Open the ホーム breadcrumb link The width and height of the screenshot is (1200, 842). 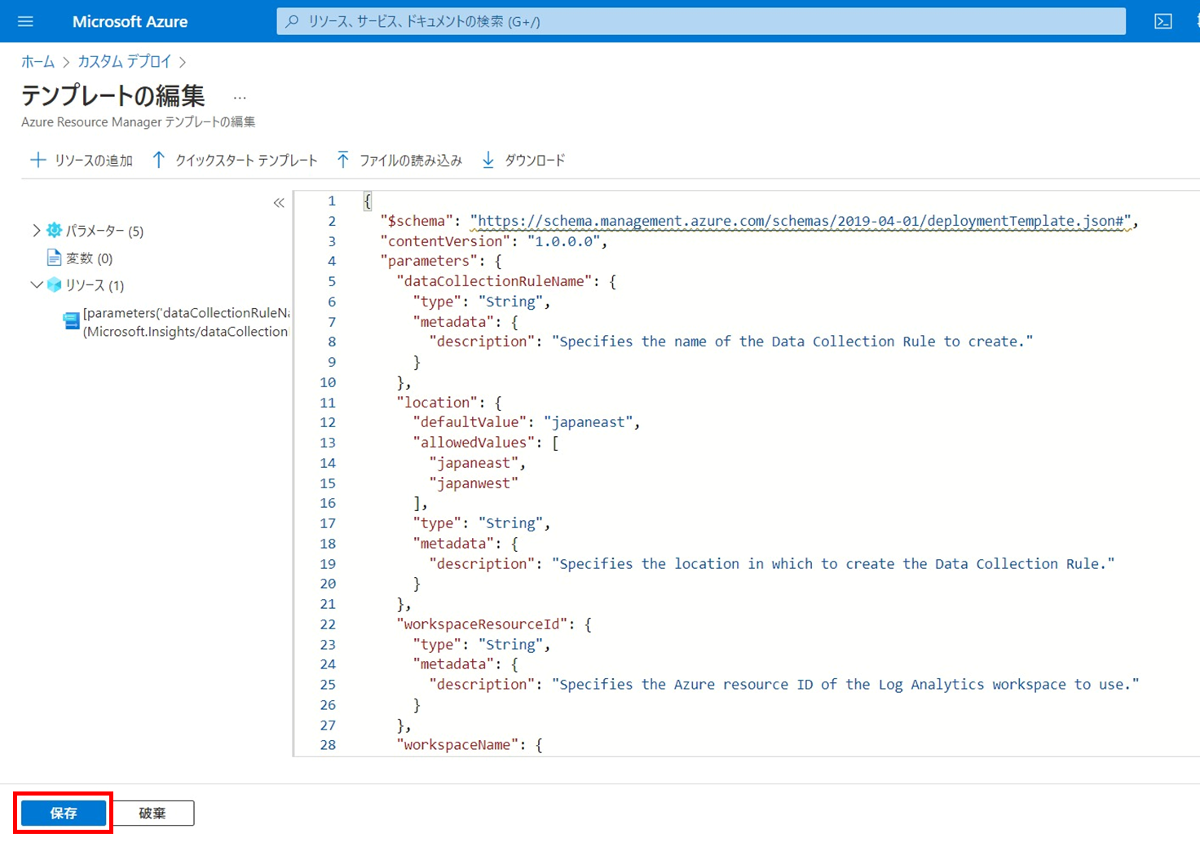[37, 62]
